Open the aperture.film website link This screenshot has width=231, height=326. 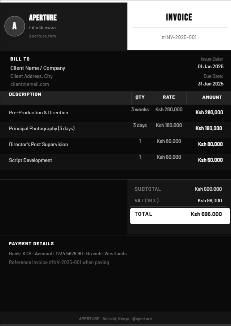point(43,36)
